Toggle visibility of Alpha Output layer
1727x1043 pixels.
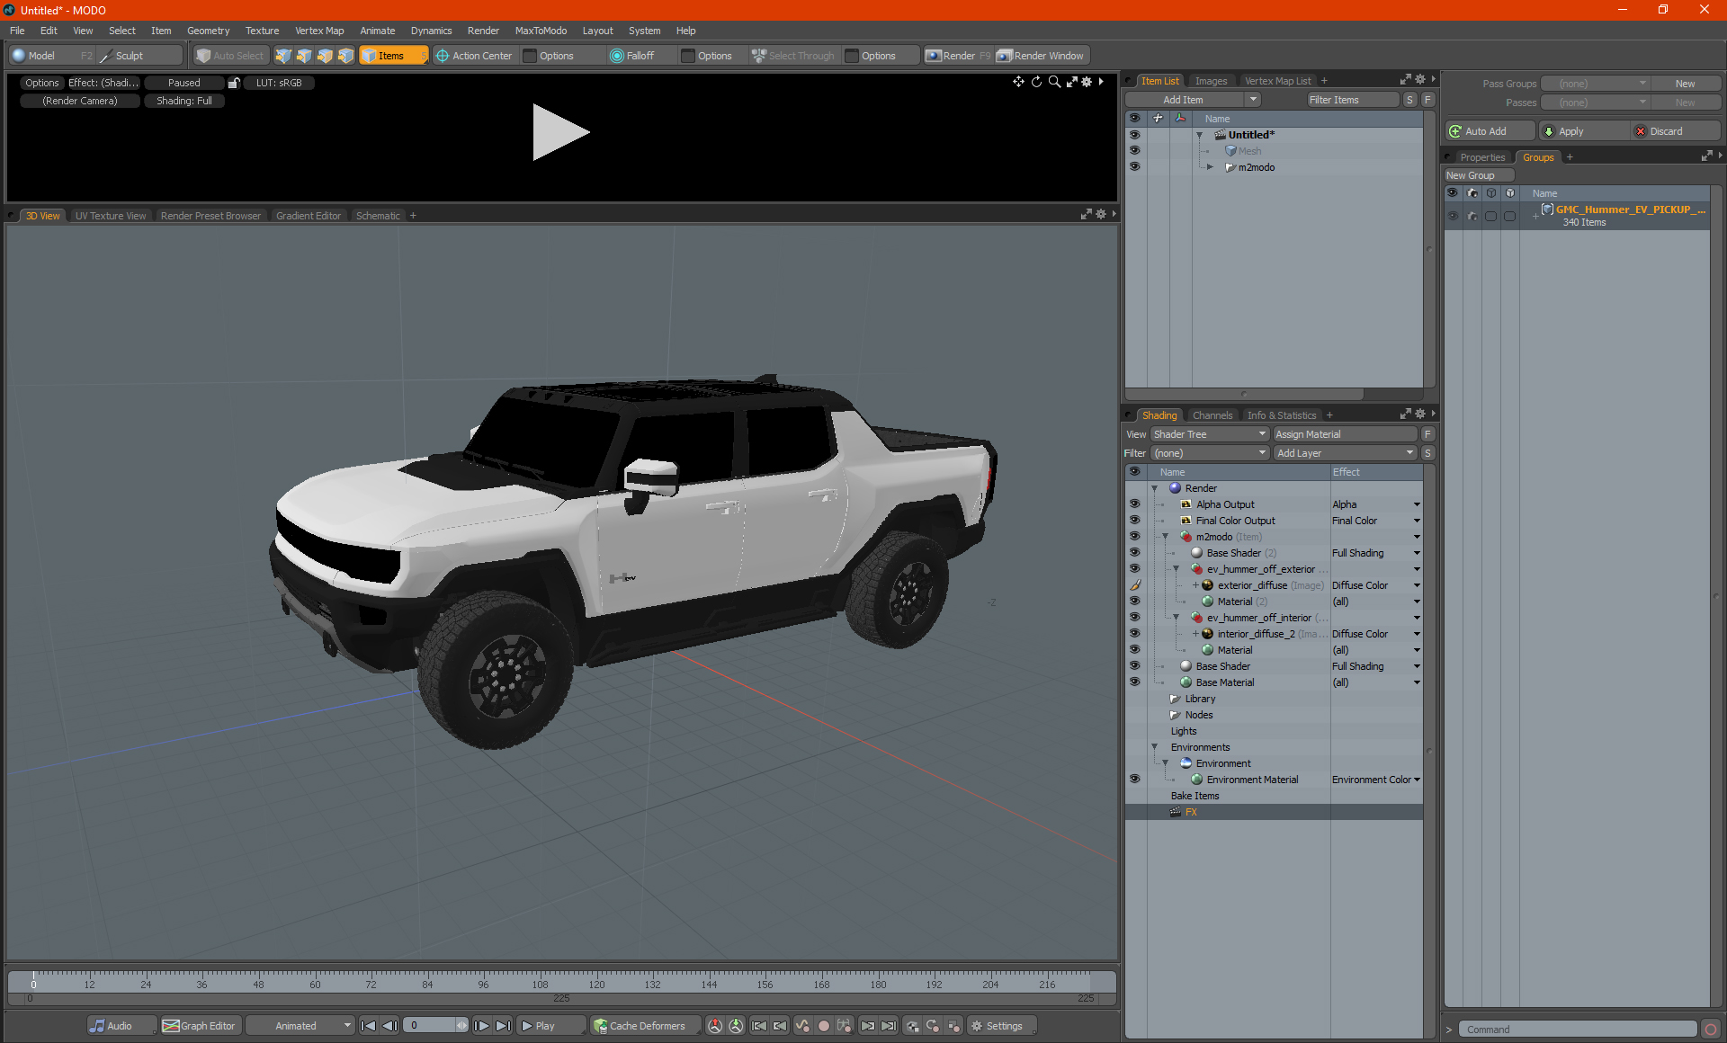click(1134, 504)
